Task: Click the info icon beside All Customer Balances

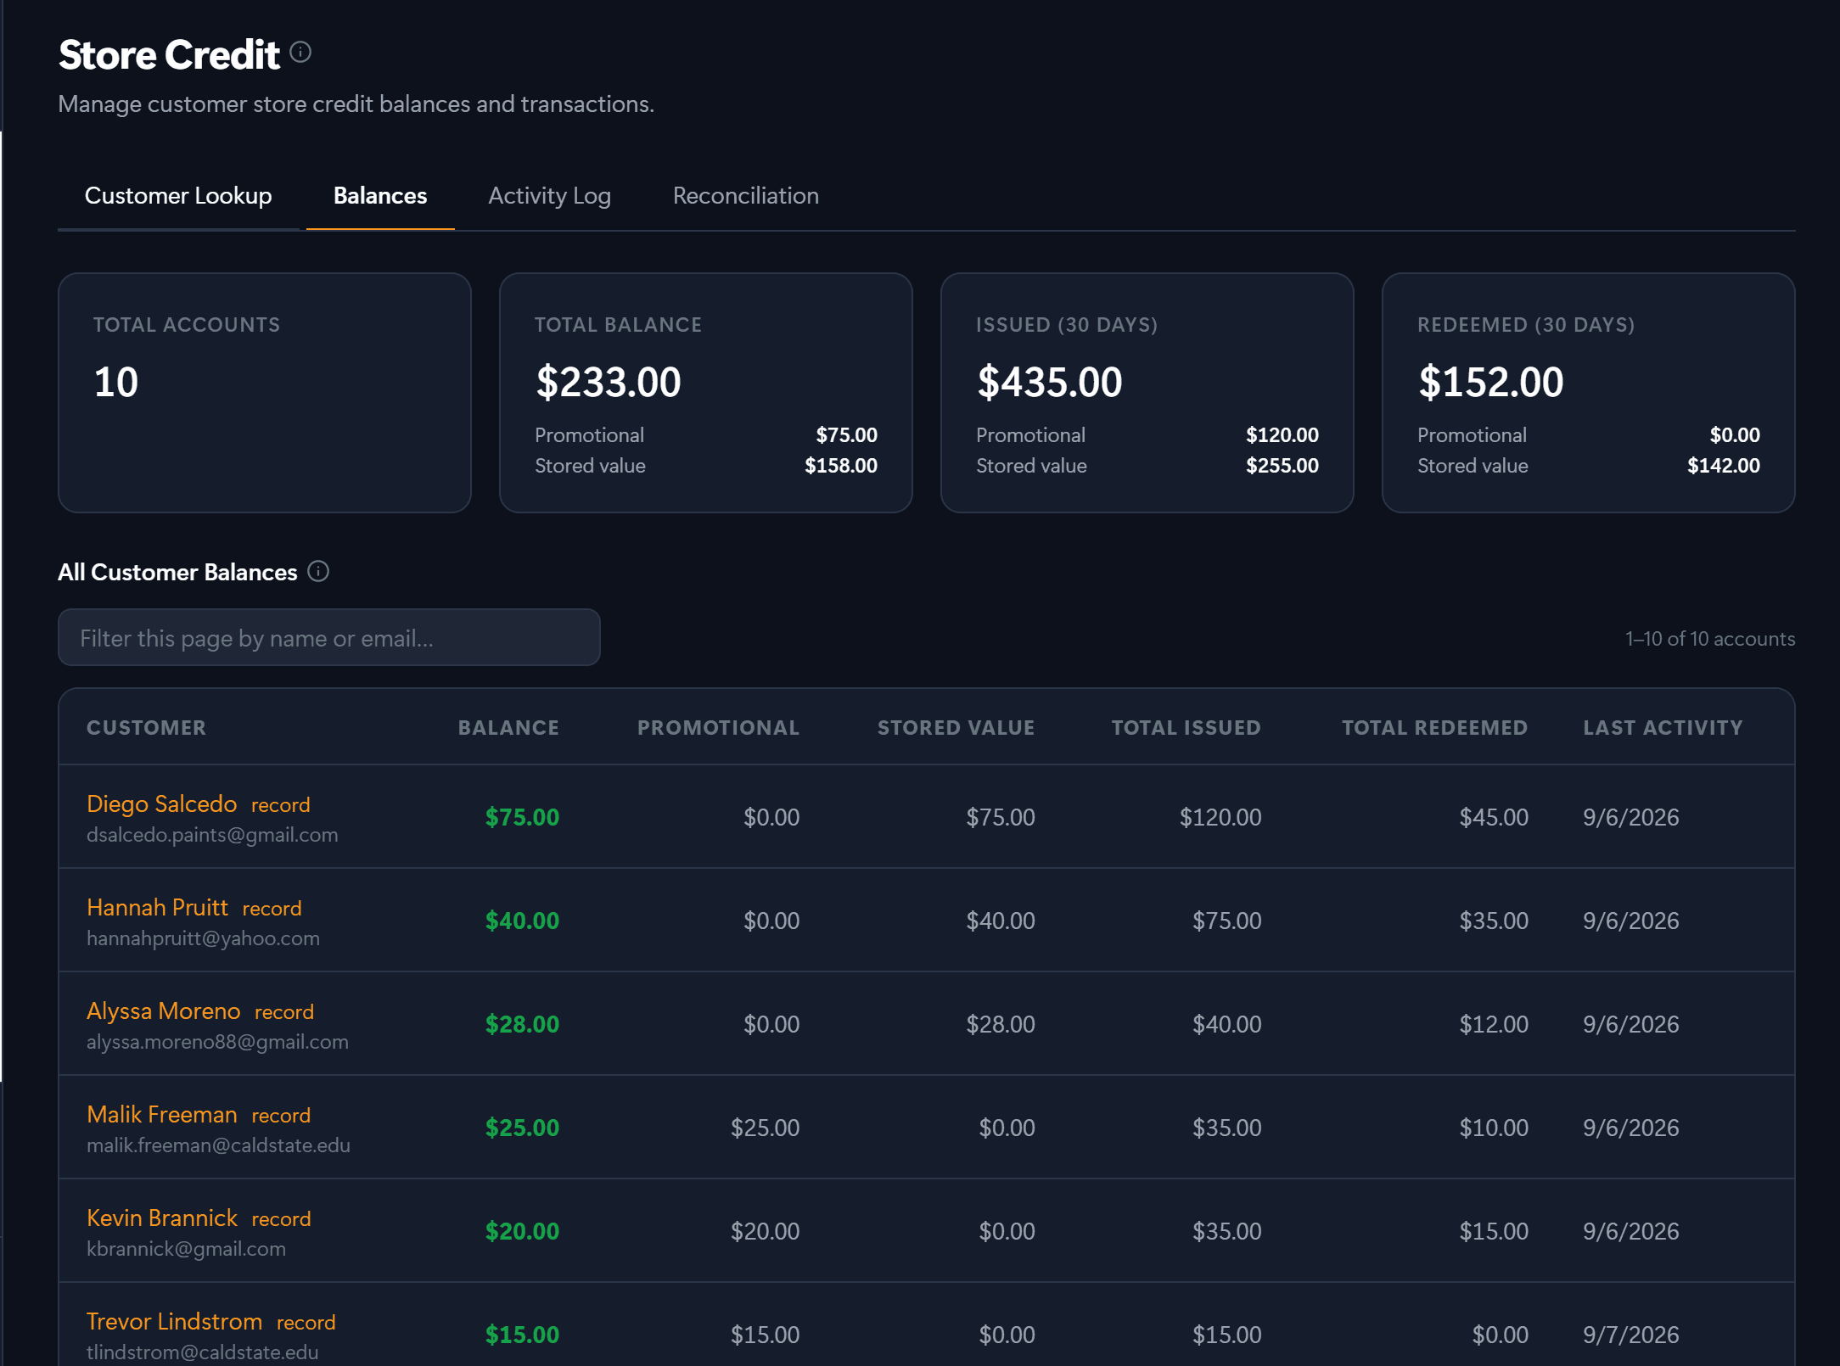Action: pyautogui.click(x=318, y=571)
